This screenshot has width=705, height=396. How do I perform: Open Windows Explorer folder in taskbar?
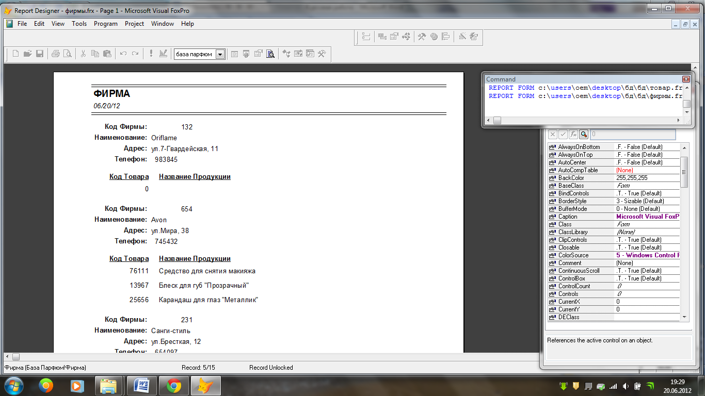click(109, 386)
